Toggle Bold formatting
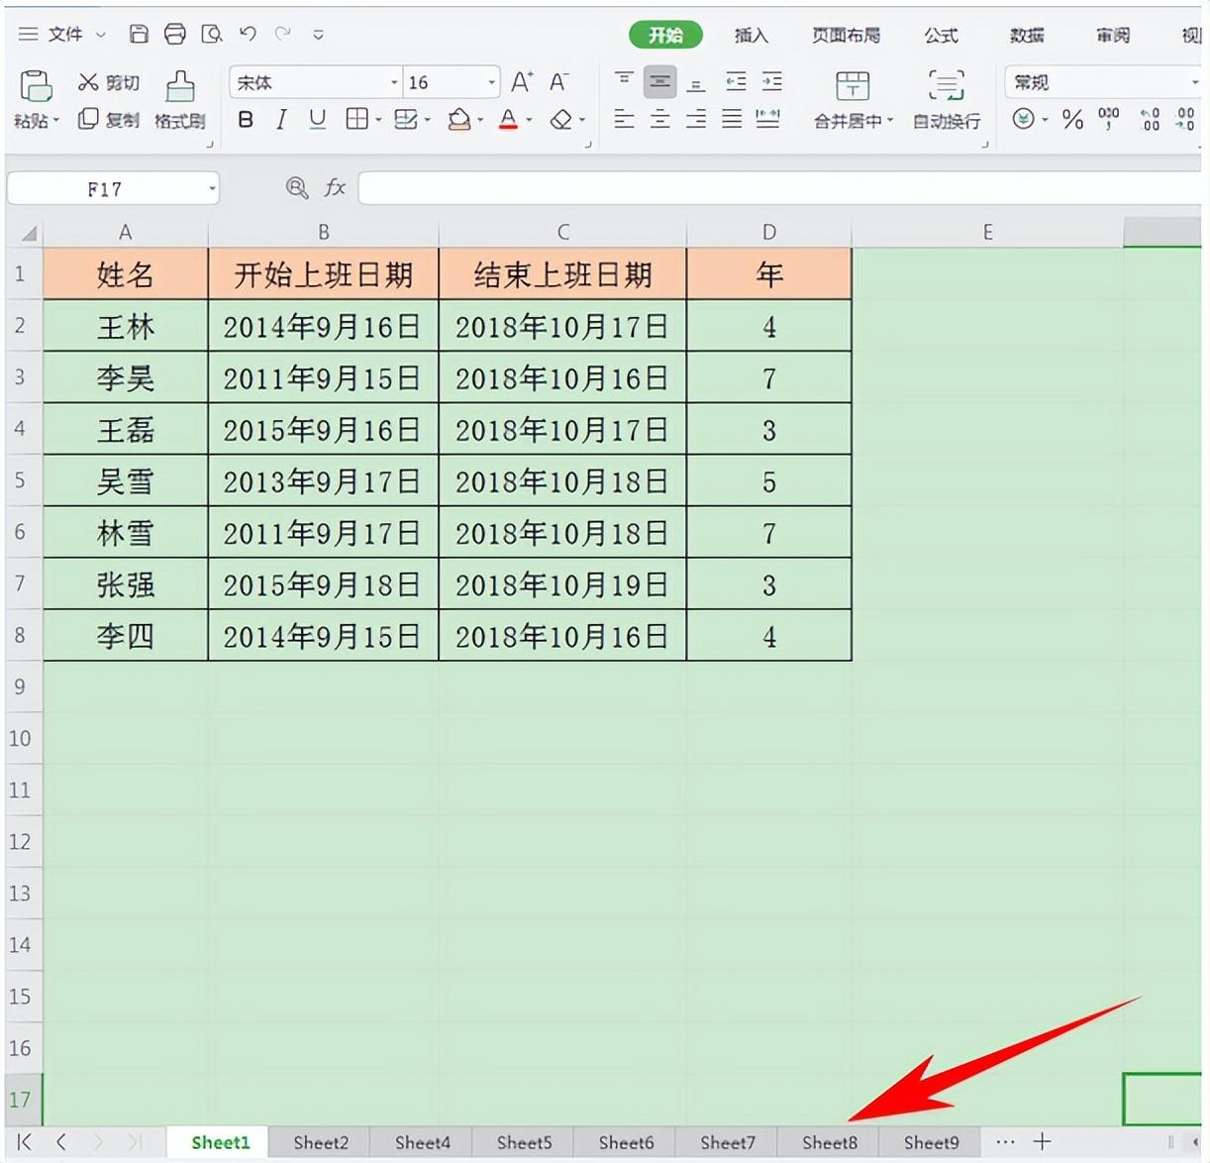This screenshot has width=1210, height=1163. coord(246,120)
